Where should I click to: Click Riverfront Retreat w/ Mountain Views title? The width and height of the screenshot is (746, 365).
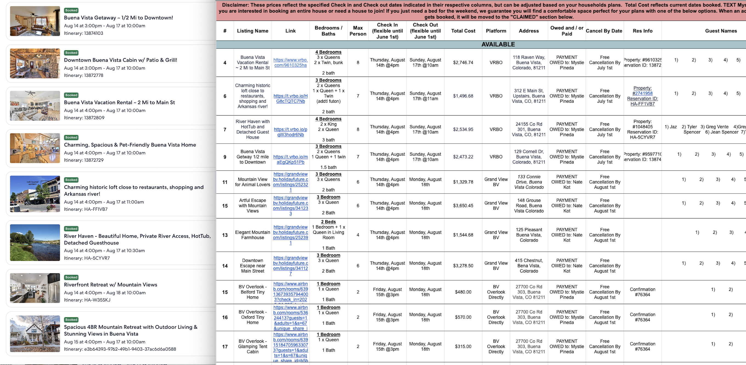pyautogui.click(x=111, y=285)
